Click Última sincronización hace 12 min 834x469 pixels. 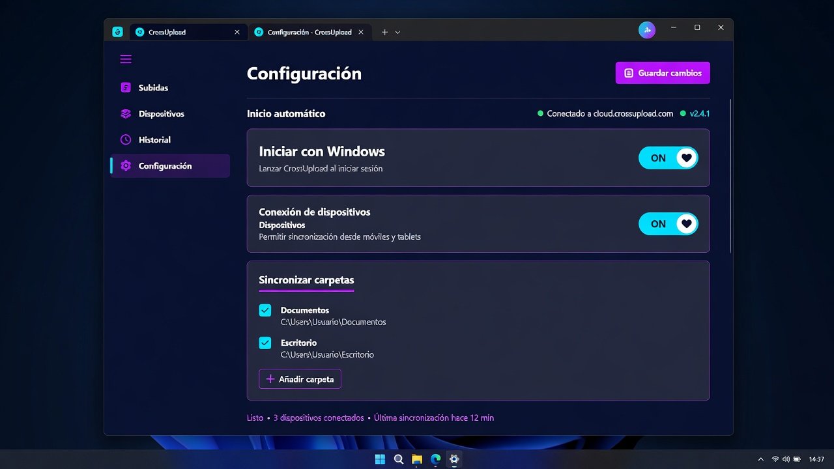coord(434,418)
